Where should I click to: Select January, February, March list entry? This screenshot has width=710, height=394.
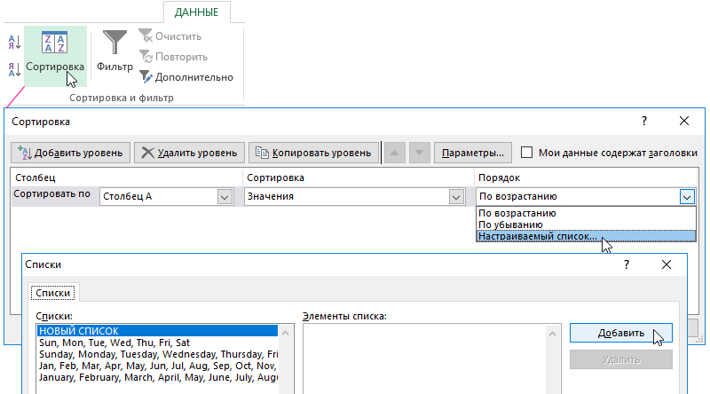158,377
